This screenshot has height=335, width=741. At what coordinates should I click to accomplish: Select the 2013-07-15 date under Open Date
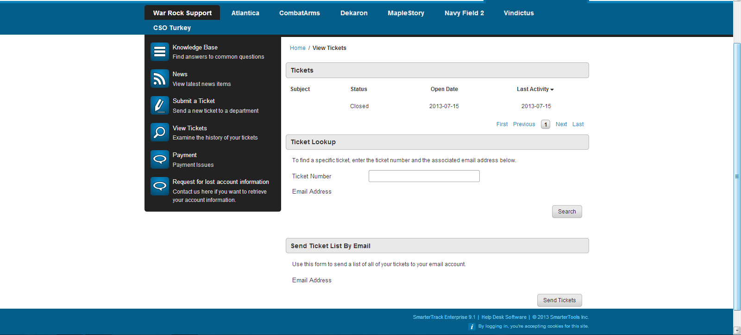(x=444, y=106)
